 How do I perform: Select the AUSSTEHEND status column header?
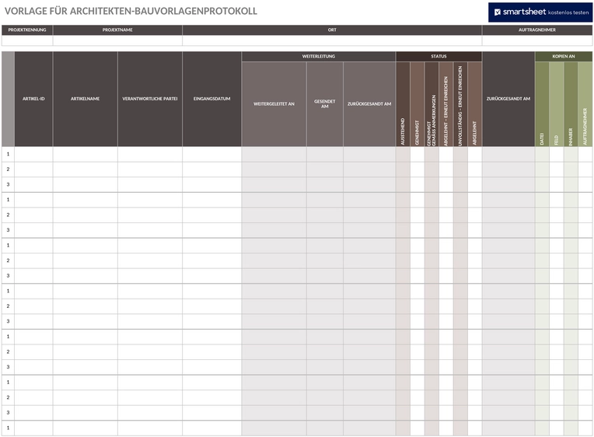pos(403,104)
